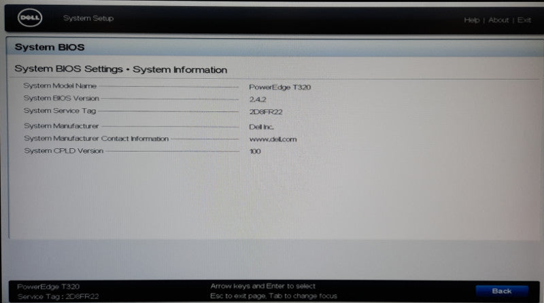Click the Esc to exit page hint
This screenshot has height=303, width=544.
273,296
